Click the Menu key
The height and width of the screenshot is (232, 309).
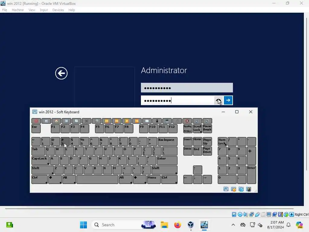(x=154, y=179)
